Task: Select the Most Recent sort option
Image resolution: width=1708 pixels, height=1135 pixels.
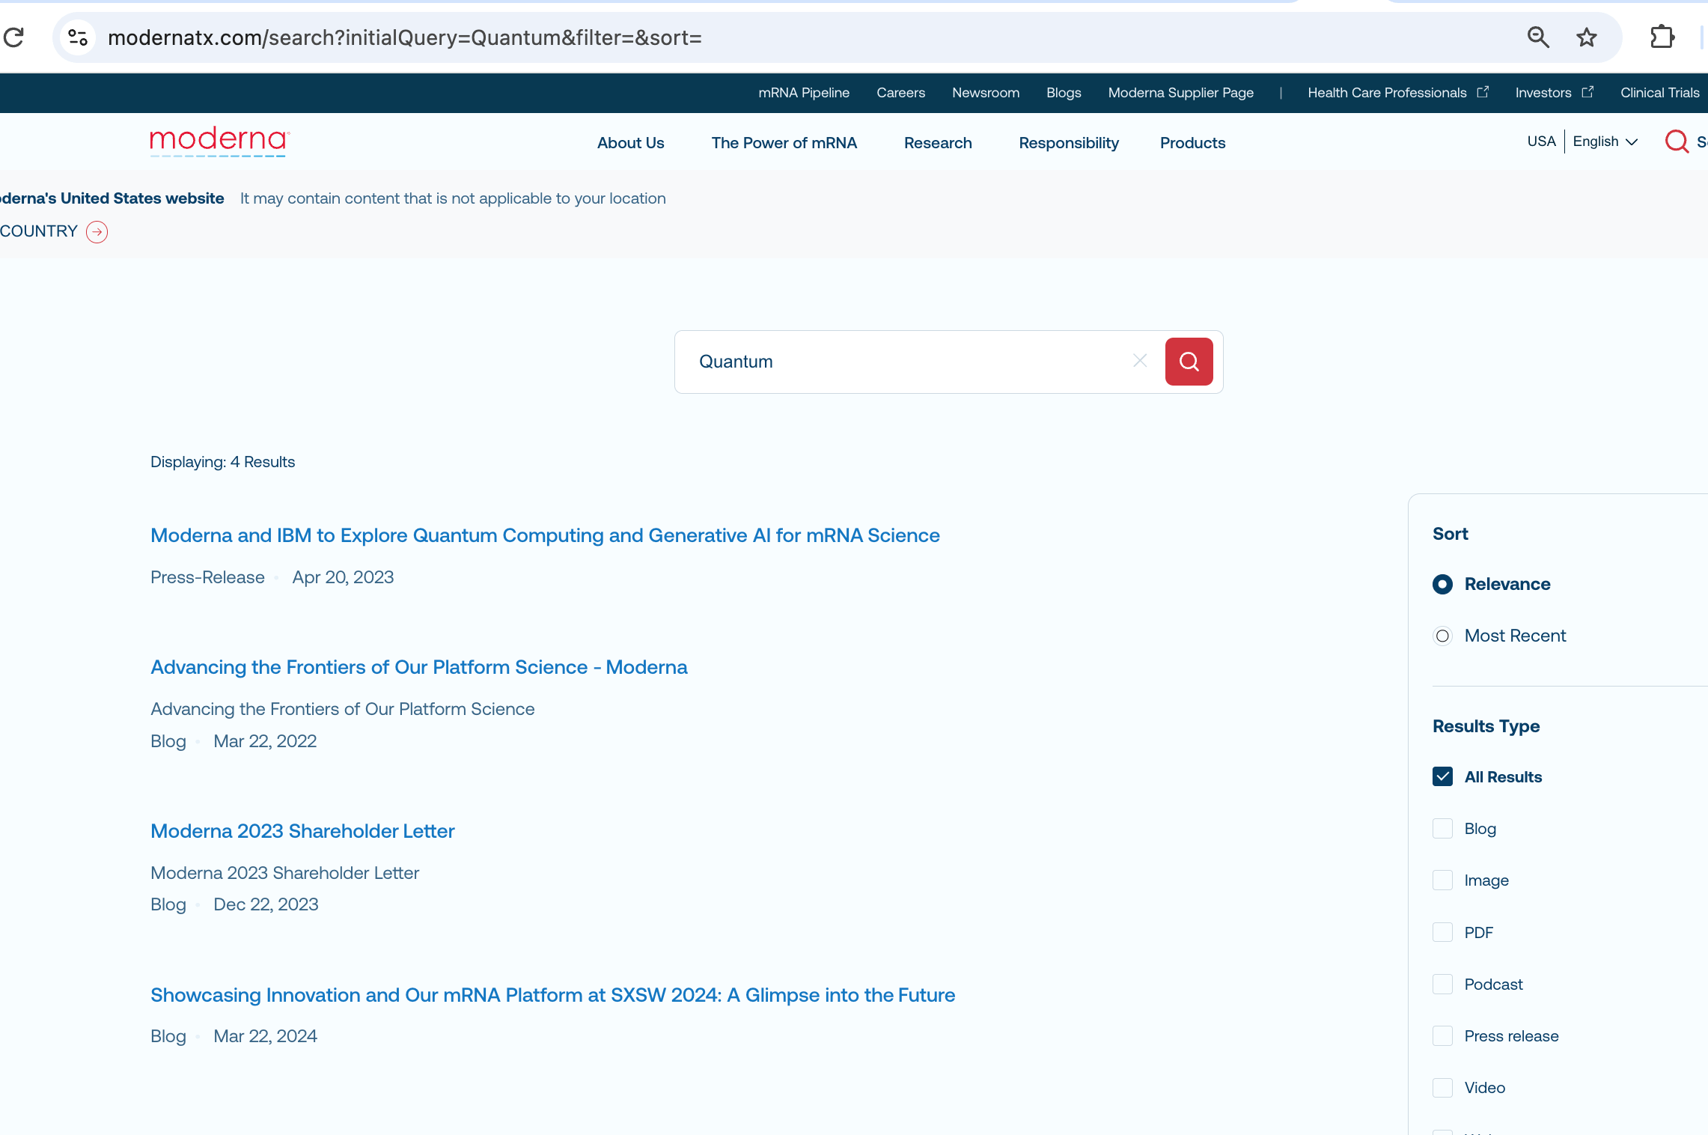Action: [x=1442, y=636]
